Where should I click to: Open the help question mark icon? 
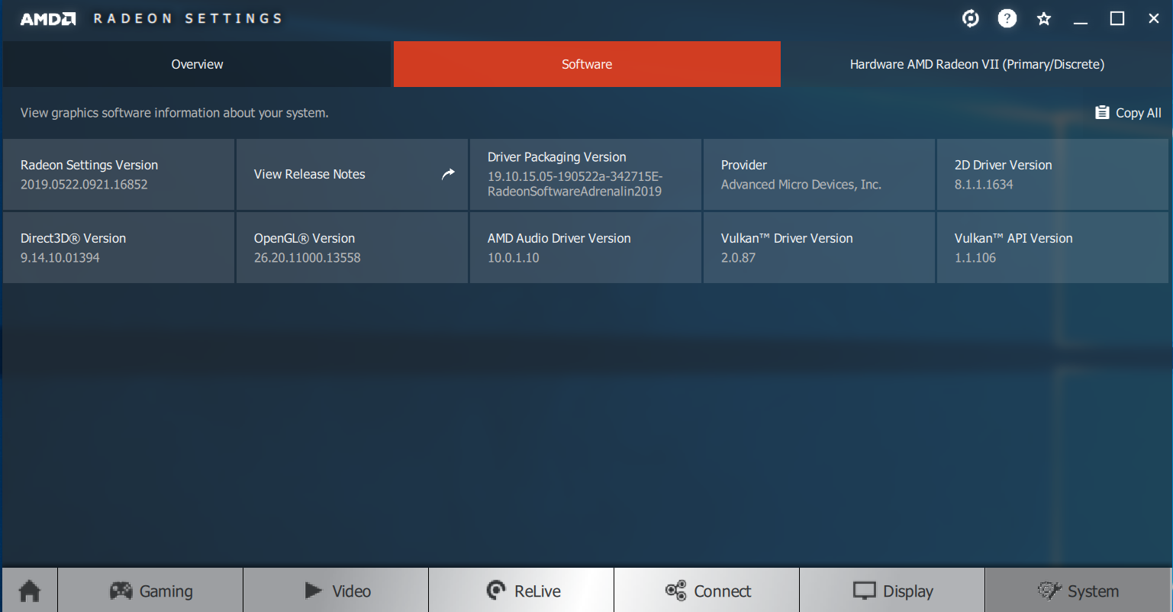[1007, 18]
